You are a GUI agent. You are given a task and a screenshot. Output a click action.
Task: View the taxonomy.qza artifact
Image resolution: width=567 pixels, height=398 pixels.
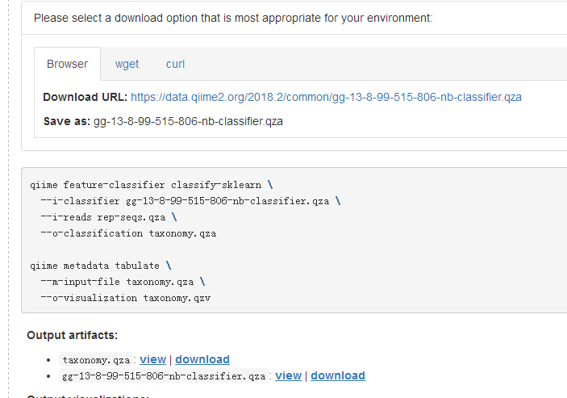pos(152,359)
